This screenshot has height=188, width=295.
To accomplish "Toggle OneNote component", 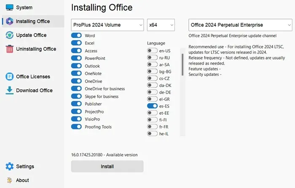I will (x=76, y=73).
